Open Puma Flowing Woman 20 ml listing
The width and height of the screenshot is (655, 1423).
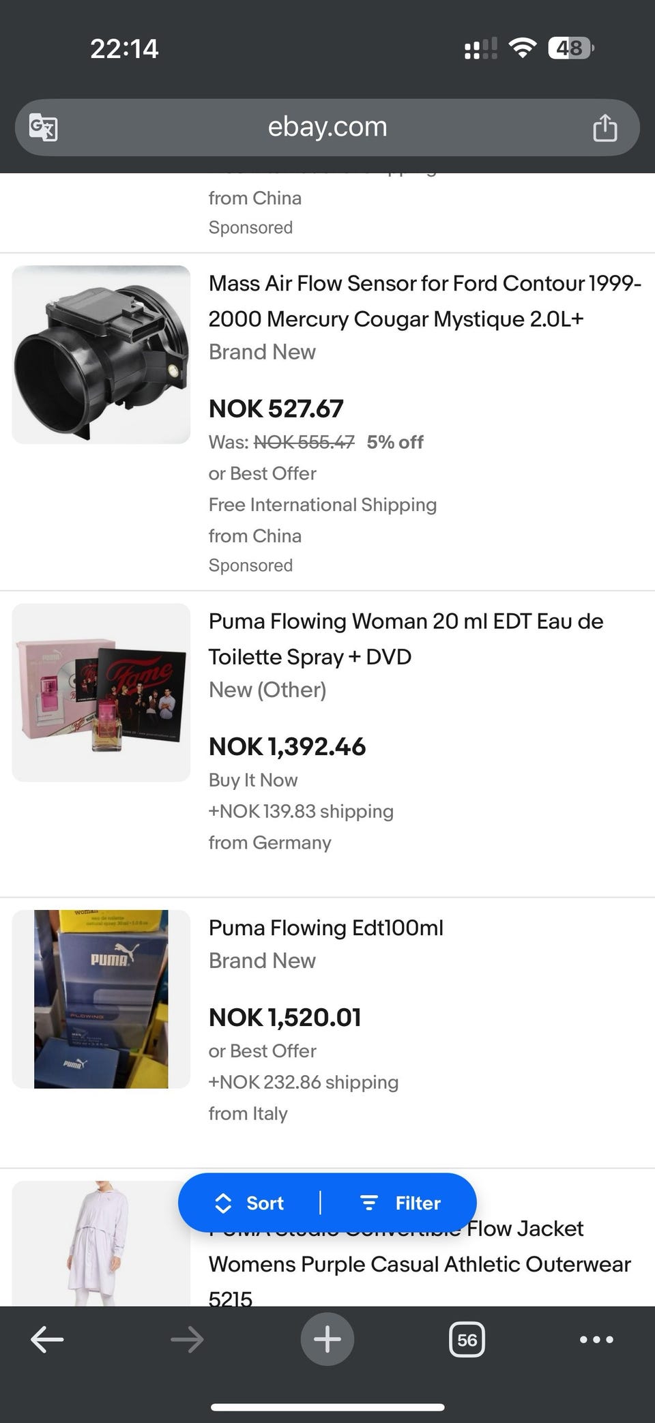click(x=406, y=639)
